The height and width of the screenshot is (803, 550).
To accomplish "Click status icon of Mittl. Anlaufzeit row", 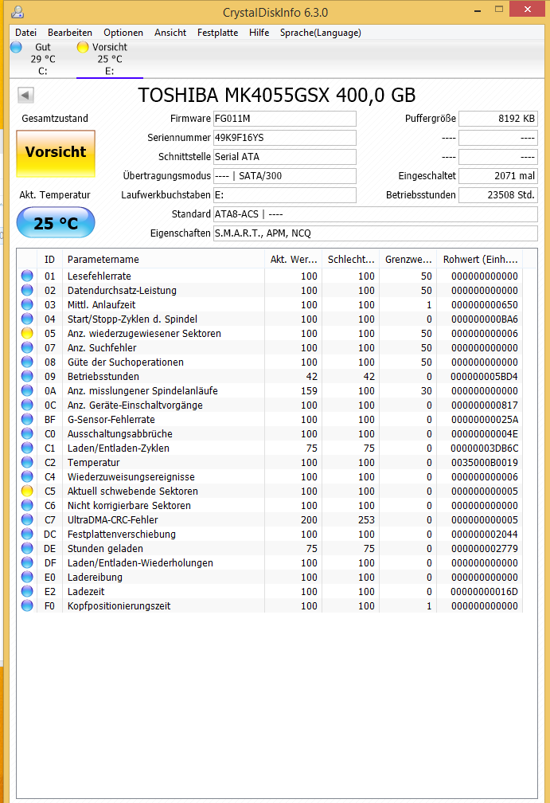I will 27,304.
